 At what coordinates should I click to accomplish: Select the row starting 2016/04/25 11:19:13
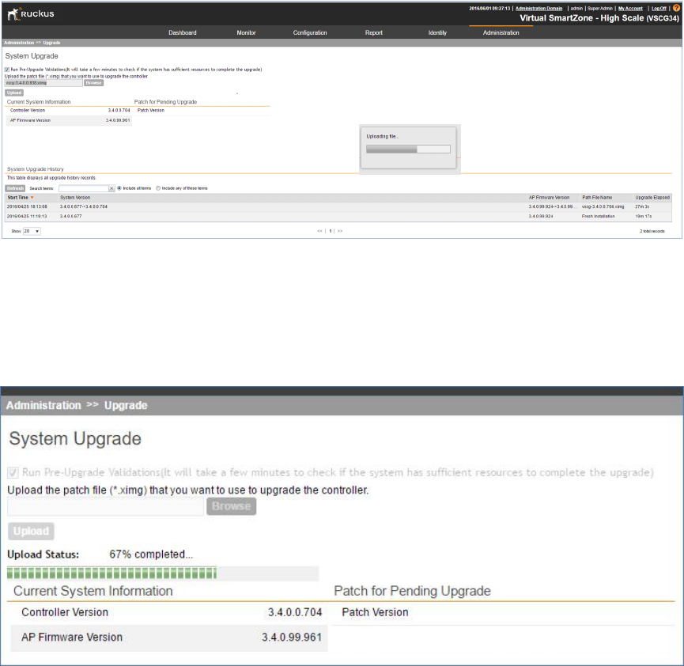[338, 217]
